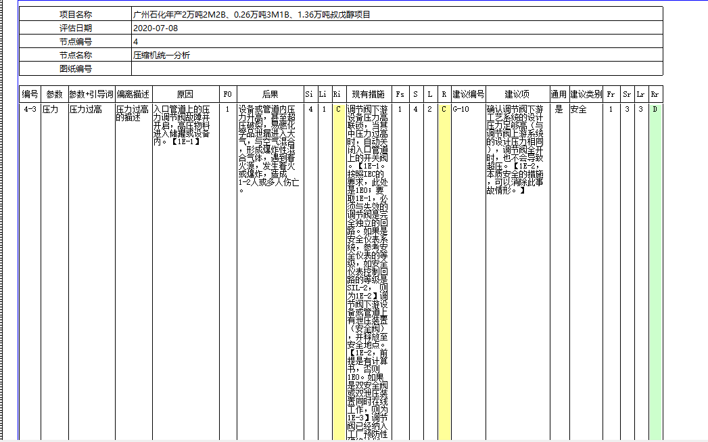Click the Sr value 3 in row 4-3

pyautogui.click(x=627, y=110)
